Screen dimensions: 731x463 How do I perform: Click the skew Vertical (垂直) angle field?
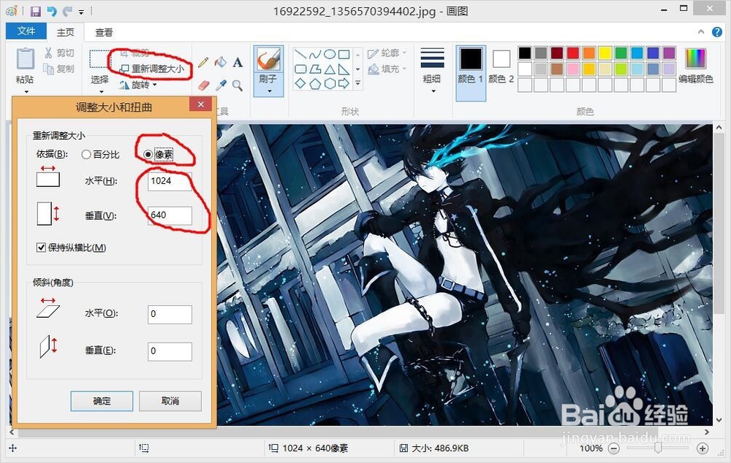pos(170,351)
